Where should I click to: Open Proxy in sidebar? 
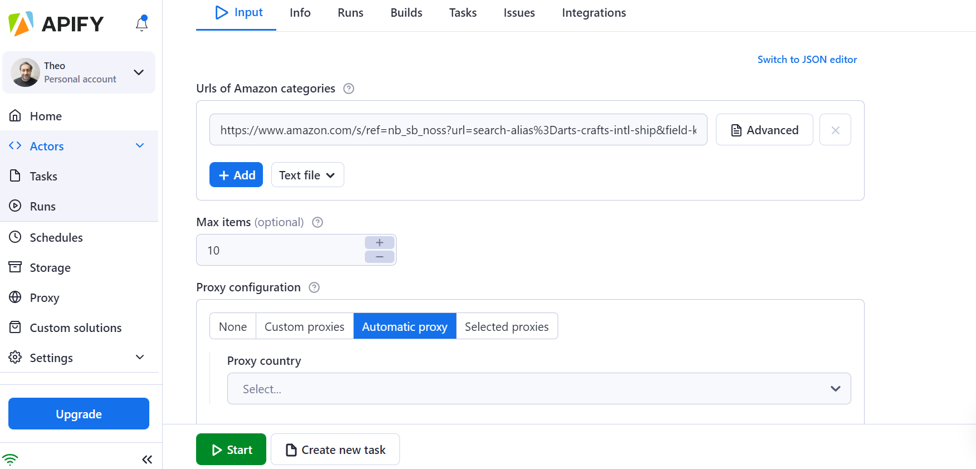click(79, 297)
